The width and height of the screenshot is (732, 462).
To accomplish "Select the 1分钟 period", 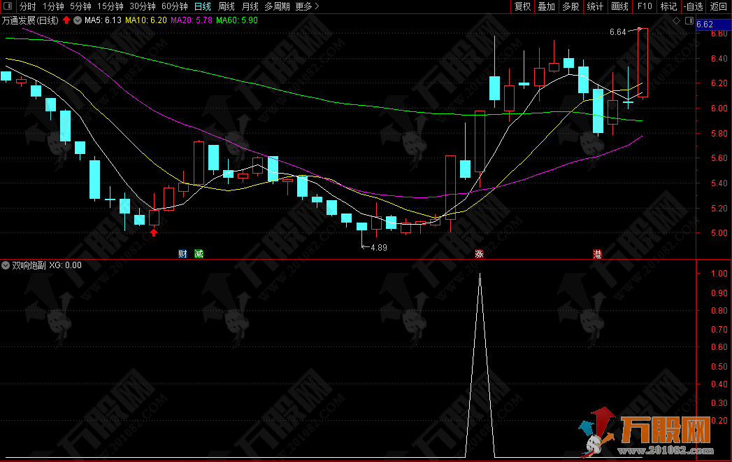I will (53, 6).
